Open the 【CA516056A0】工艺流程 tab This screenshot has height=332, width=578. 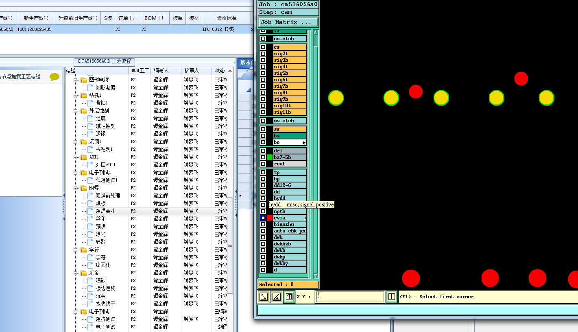click(x=104, y=61)
